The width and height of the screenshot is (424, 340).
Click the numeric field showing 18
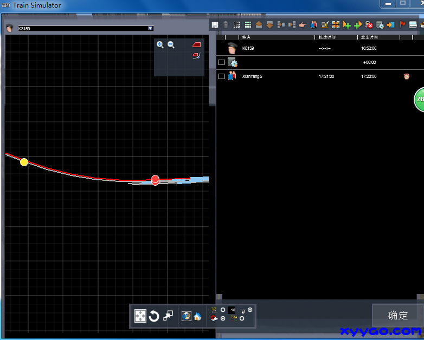pos(233,310)
